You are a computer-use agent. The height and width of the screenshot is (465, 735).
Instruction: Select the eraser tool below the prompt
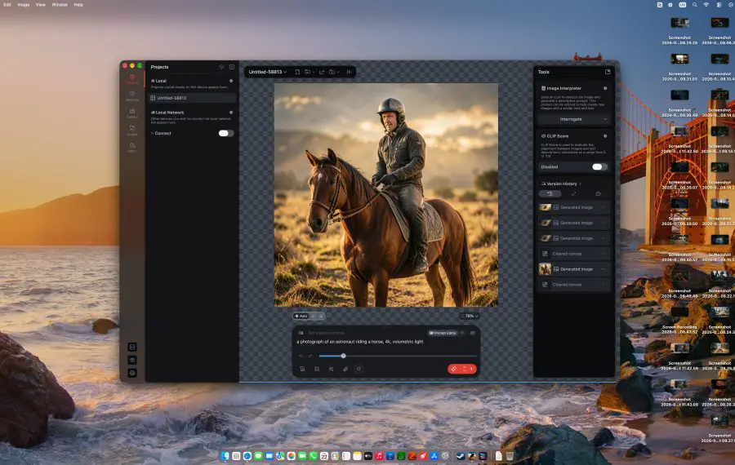pos(345,369)
